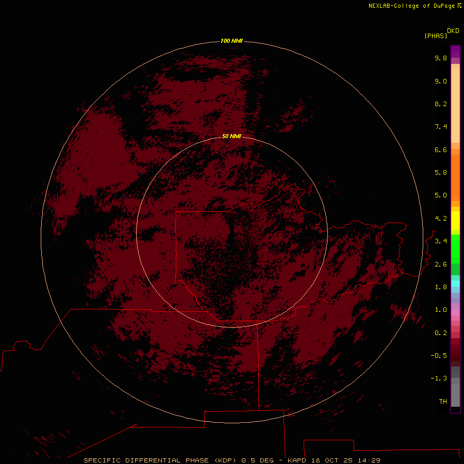Click the light peach swatch beside 8.2
The height and width of the screenshot is (464, 464).
455,106
